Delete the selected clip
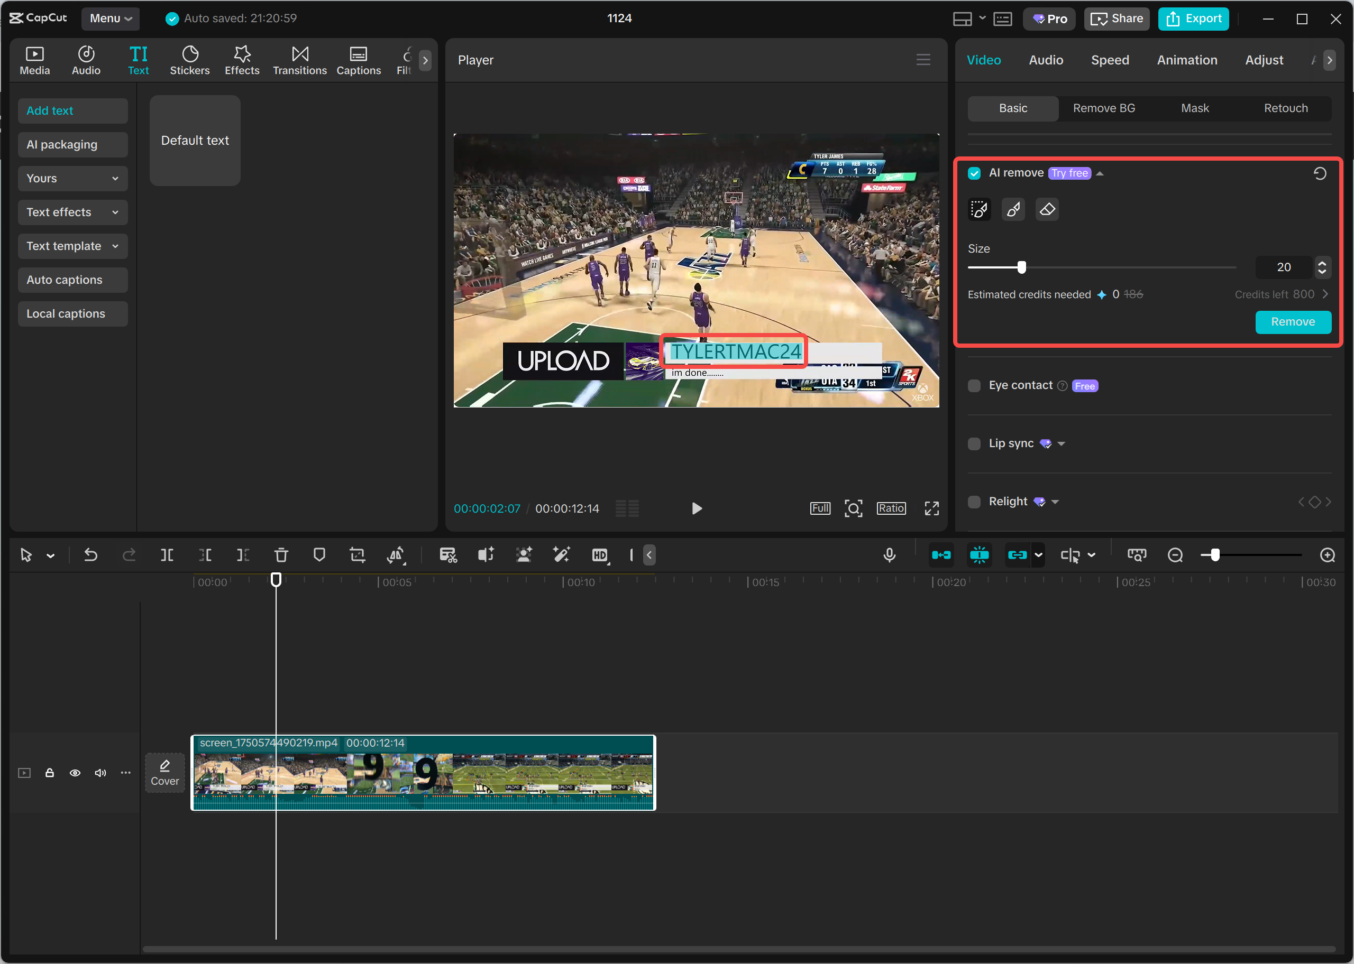 281,554
